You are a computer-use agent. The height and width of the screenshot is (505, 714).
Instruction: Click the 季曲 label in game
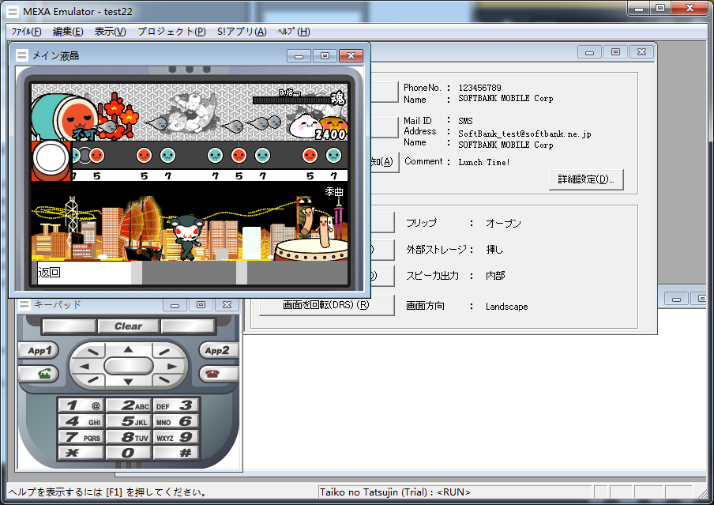pos(334,192)
